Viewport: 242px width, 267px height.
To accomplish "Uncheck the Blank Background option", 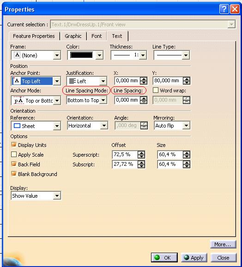I will (13, 174).
